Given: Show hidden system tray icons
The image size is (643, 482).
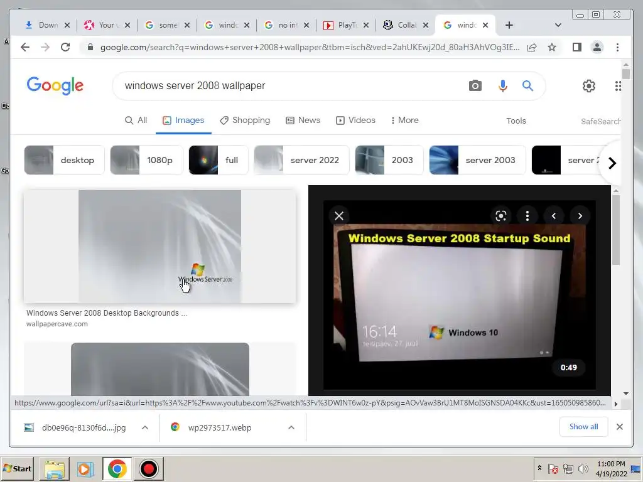Looking at the screenshot, I should click(539, 468).
